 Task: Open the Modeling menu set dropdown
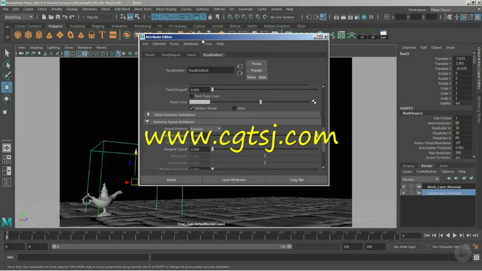tap(19, 17)
